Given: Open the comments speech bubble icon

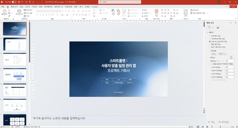Looking at the screenshot, I should (x=227, y=7).
